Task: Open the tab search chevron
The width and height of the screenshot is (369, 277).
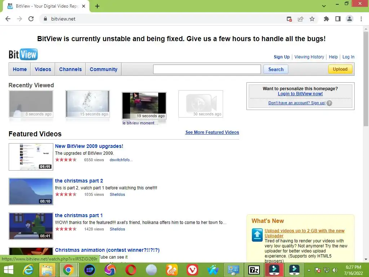Action: (324, 6)
